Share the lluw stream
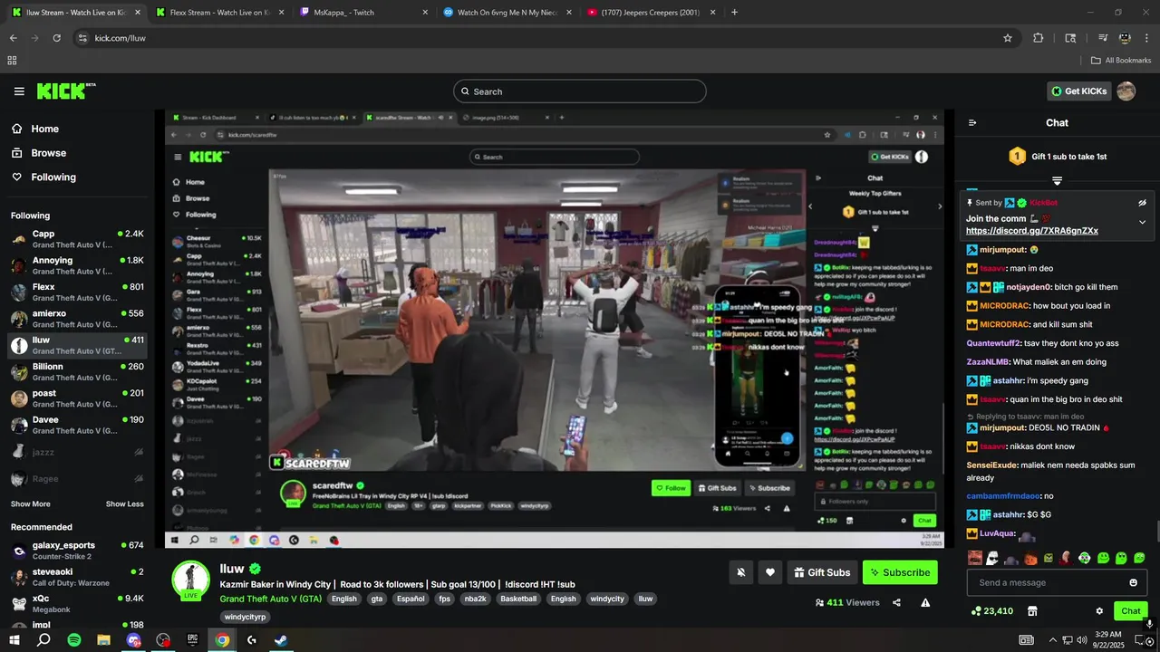The width and height of the screenshot is (1160, 652). pos(896,602)
